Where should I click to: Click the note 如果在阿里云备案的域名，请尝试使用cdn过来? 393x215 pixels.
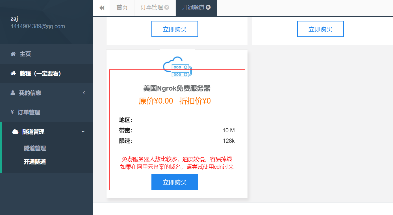[x=177, y=167]
